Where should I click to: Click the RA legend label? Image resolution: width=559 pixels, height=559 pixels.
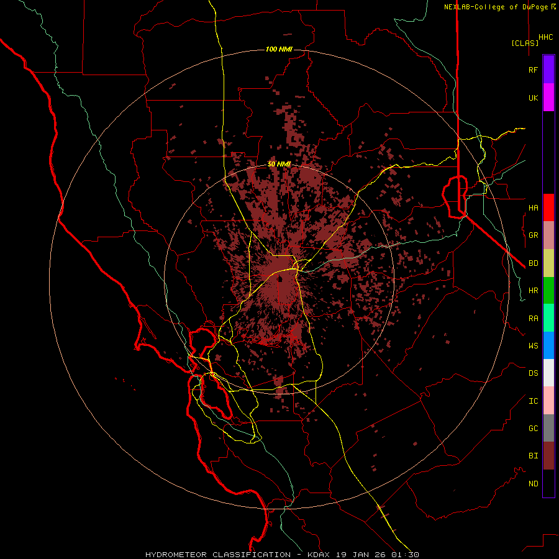[x=533, y=318]
